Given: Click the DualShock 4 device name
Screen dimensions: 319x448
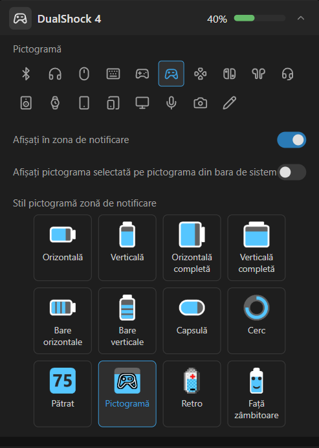Looking at the screenshot, I should (x=69, y=19).
